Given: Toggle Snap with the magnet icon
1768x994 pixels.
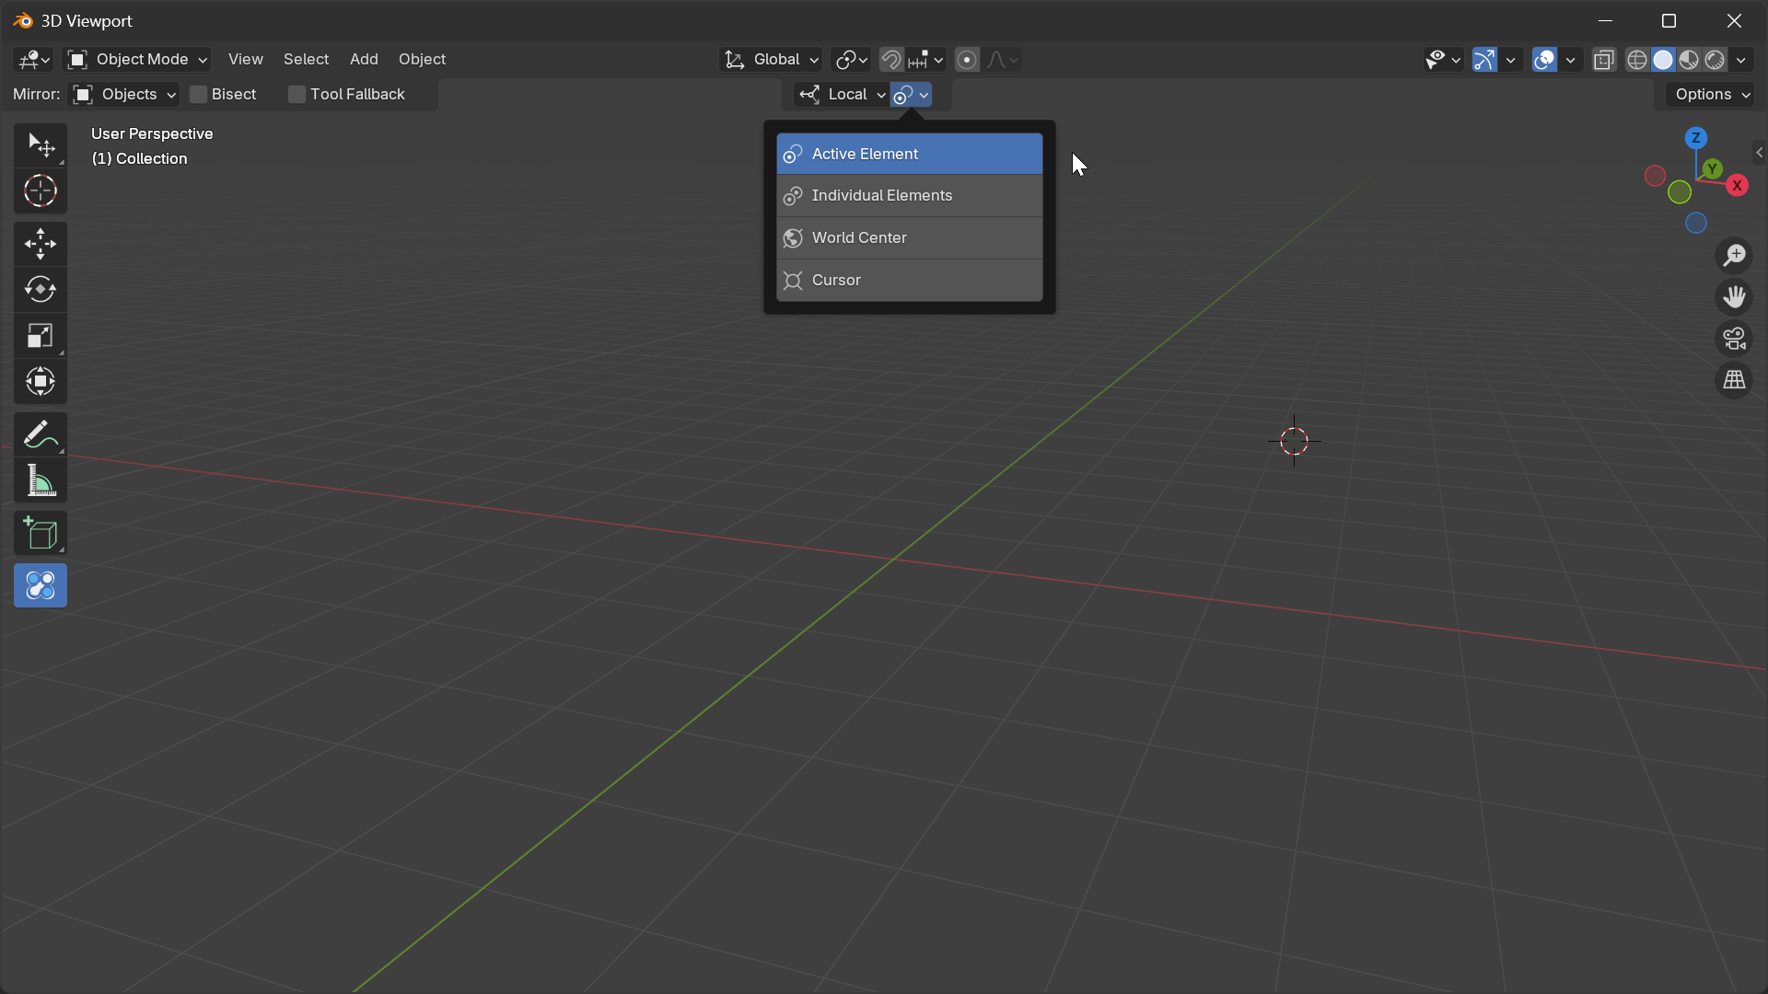Looking at the screenshot, I should click(890, 59).
